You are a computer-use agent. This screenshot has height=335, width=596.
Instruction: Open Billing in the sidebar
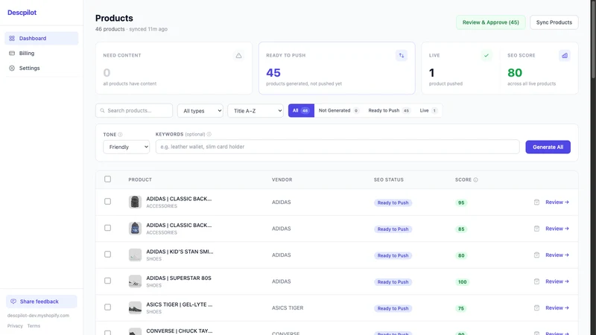pos(42,53)
